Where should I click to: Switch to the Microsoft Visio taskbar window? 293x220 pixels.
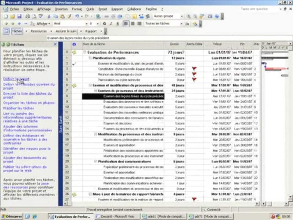point(117,217)
